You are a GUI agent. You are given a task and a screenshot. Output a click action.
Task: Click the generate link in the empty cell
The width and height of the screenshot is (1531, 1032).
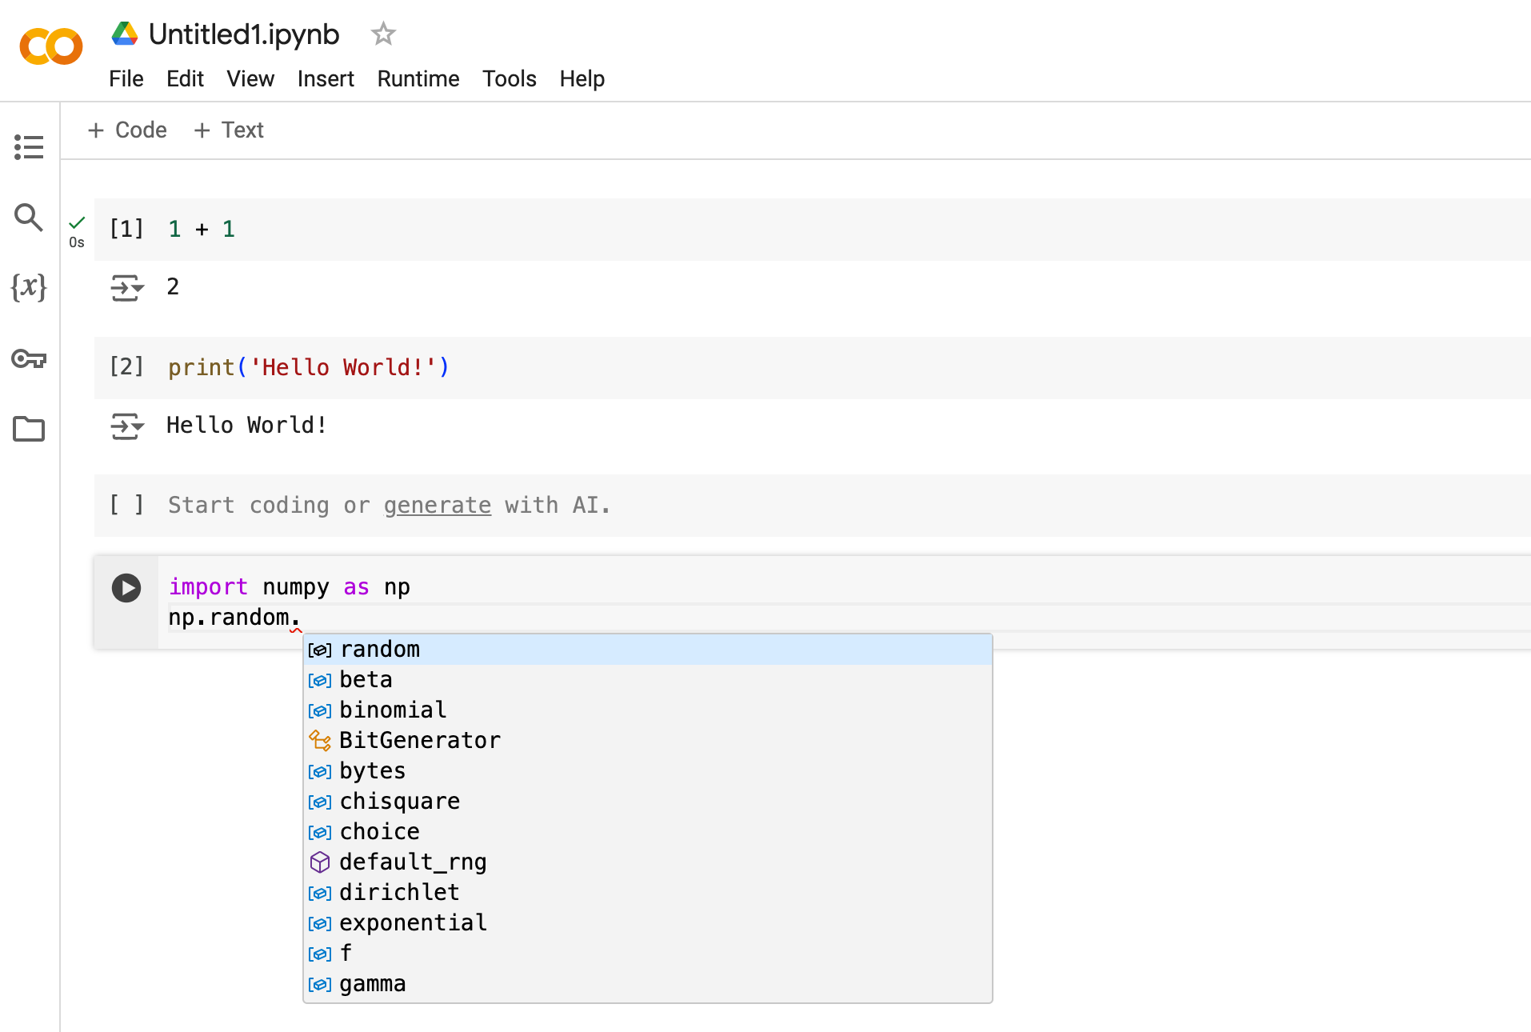[437, 506]
